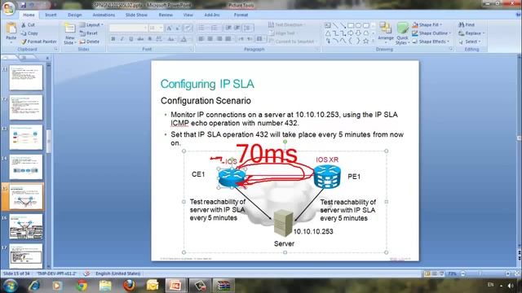Open the Picture Tools Format tab

(241, 15)
